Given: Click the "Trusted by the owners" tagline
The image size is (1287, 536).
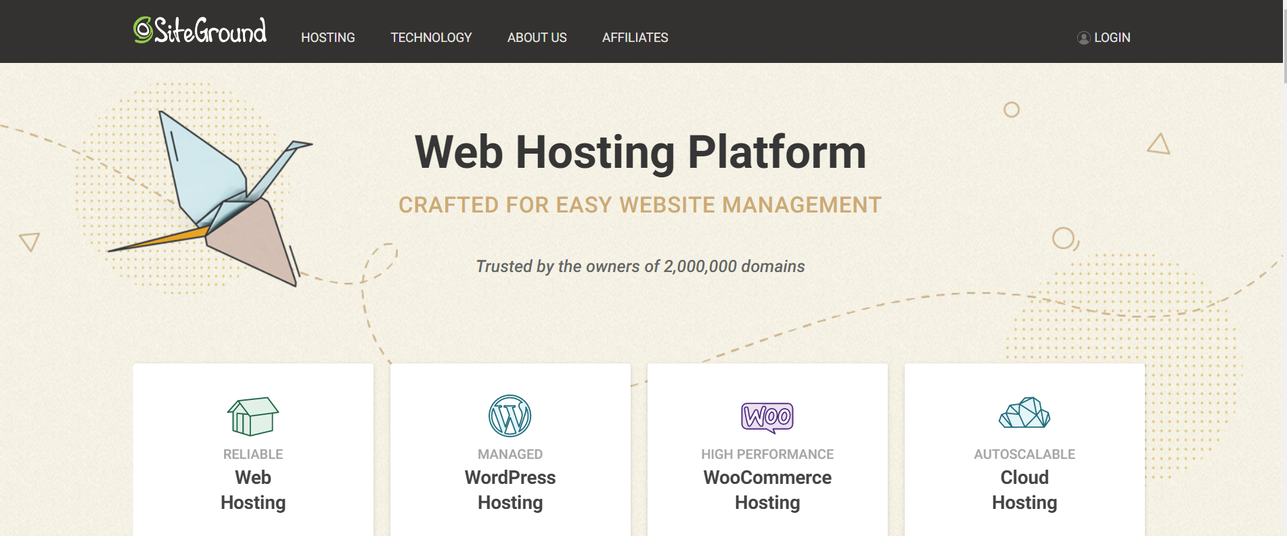Looking at the screenshot, I should pos(640,266).
